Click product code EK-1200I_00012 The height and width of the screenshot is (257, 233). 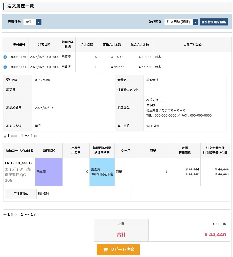19,163
